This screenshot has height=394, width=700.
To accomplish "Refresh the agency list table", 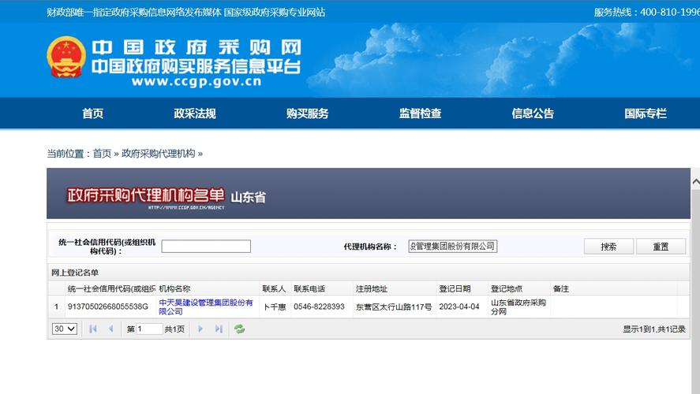I will 239,329.
